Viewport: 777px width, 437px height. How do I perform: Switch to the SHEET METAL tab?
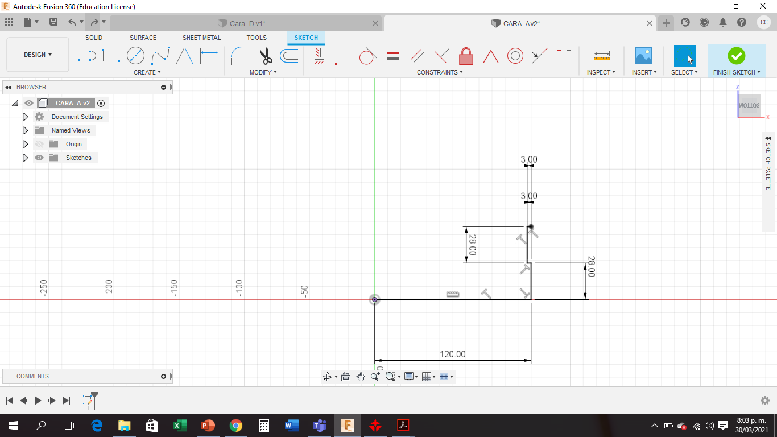[202, 38]
